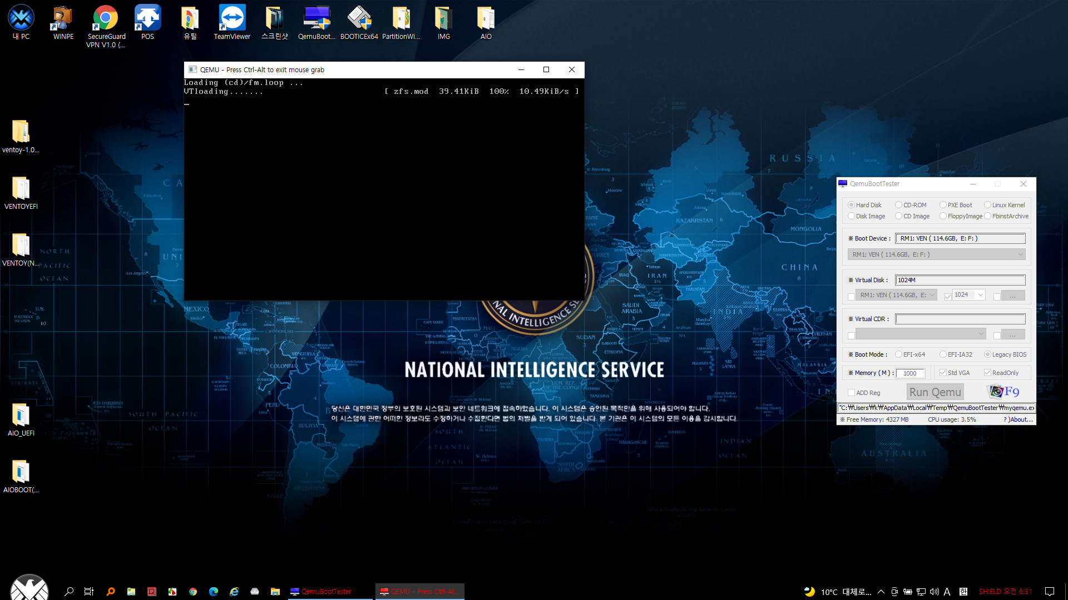
Task: Open the 내 PC desktop icon
Action: [21, 22]
